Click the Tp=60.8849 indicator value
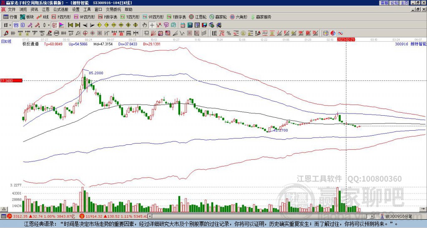 (53, 44)
